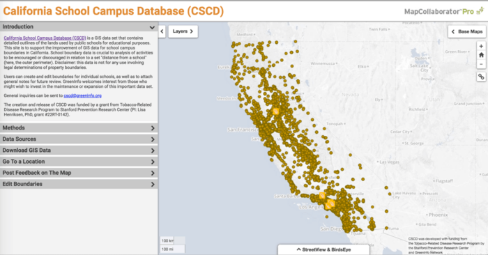This screenshot has height=255, width=488.
Task: Expand the StreetView & BirdsEye panel
Action: pyautogui.click(x=323, y=249)
